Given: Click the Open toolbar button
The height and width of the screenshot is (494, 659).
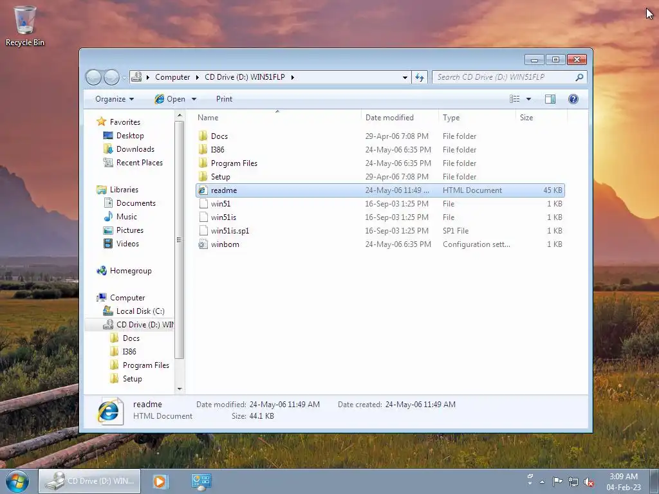Looking at the screenshot, I should click(170, 99).
